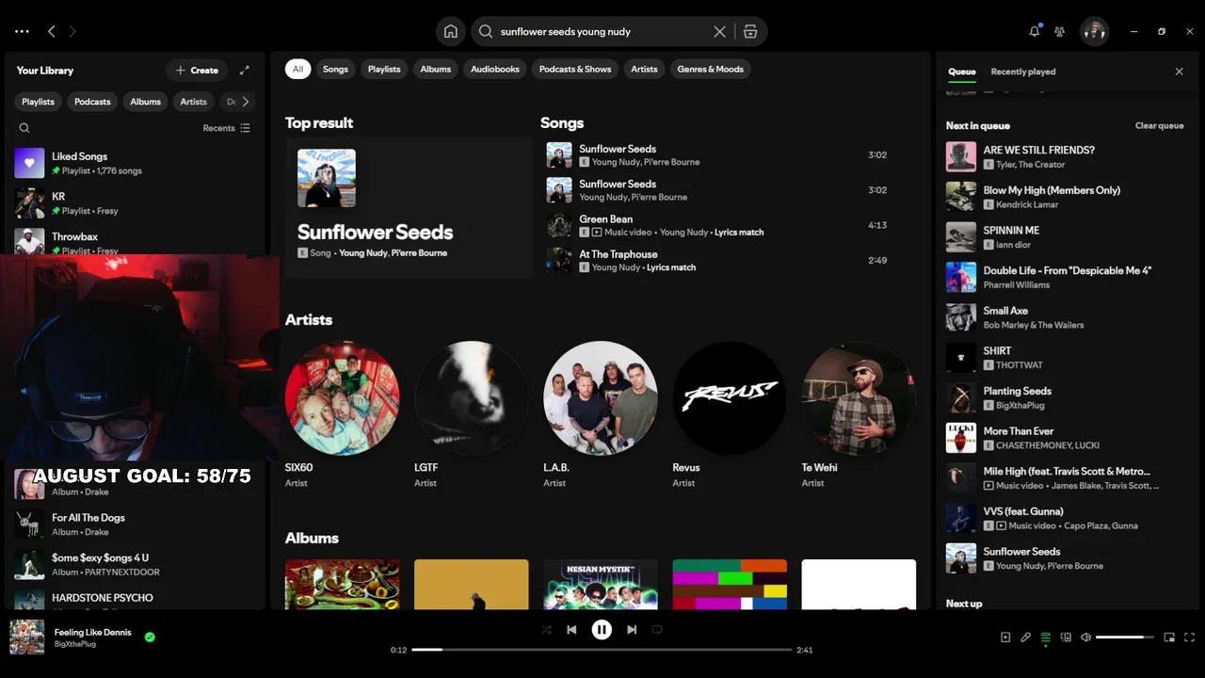Show more library filter chips
Screen dimensions: 1205x678
tap(245, 102)
